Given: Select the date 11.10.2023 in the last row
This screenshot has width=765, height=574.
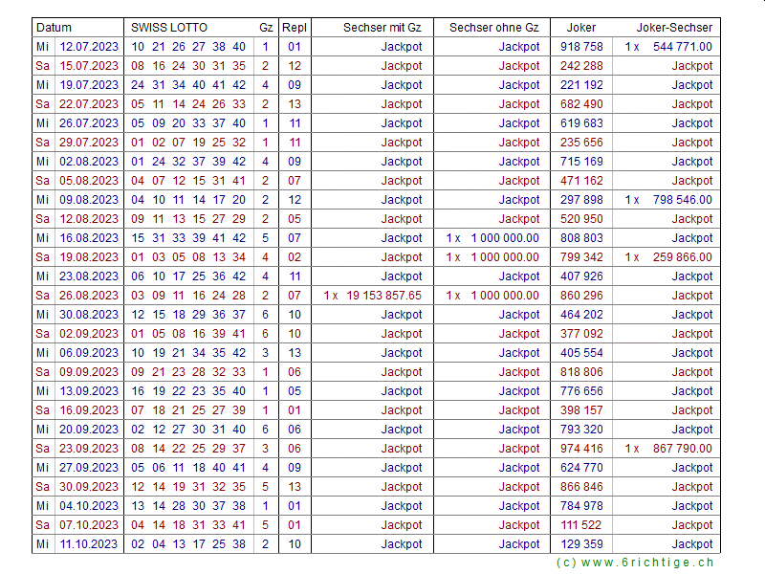Looking at the screenshot, I should (89, 544).
